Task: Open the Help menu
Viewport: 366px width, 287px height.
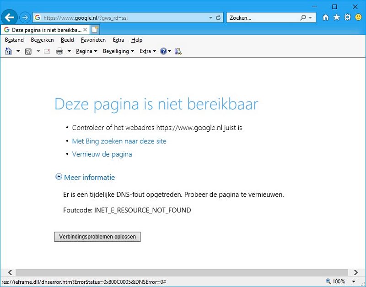Action: point(137,40)
